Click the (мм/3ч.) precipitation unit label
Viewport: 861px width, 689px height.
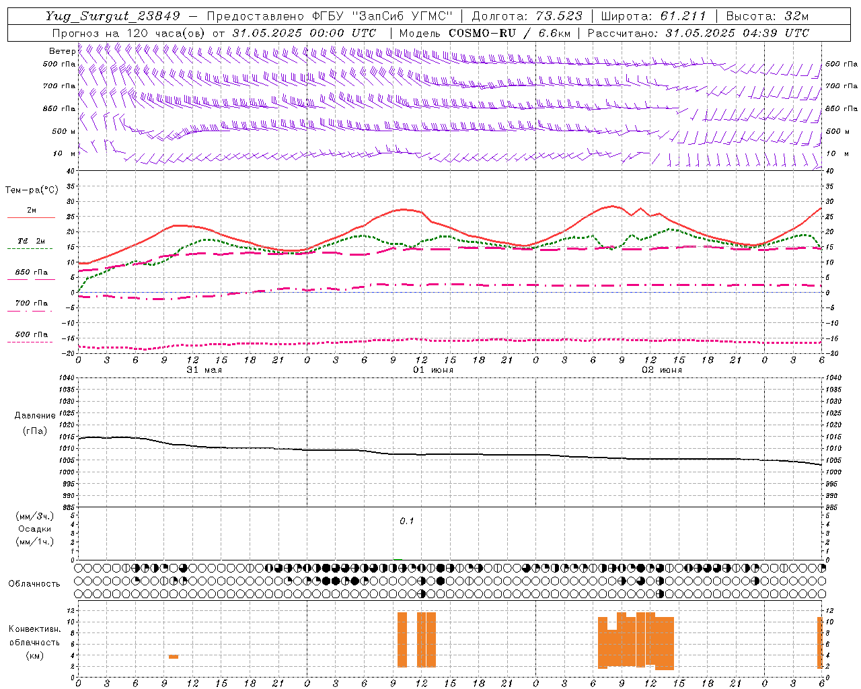(x=35, y=516)
